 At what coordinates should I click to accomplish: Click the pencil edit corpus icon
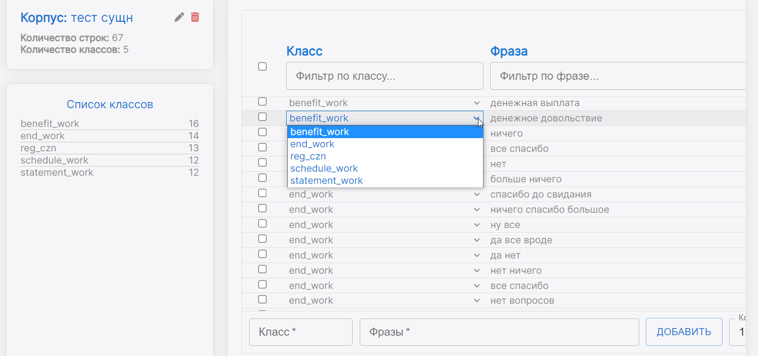(179, 17)
